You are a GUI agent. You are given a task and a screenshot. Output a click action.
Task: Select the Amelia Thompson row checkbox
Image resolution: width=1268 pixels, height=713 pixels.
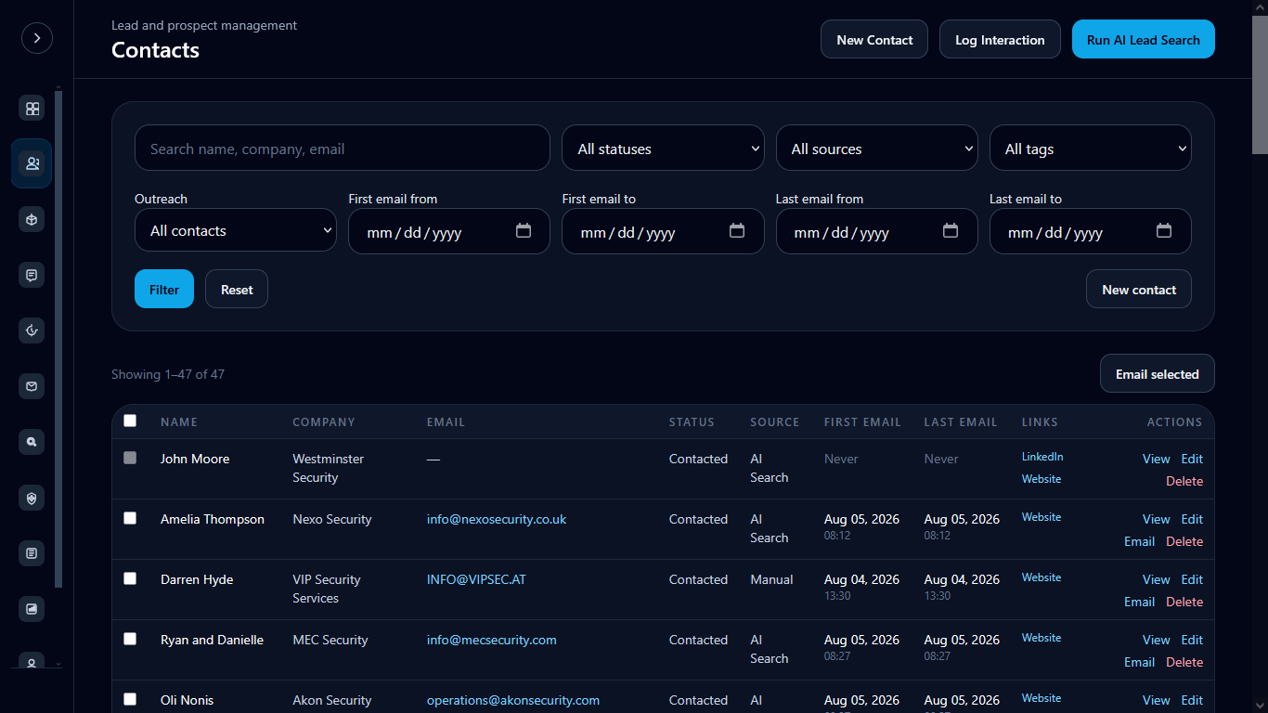[x=130, y=518]
